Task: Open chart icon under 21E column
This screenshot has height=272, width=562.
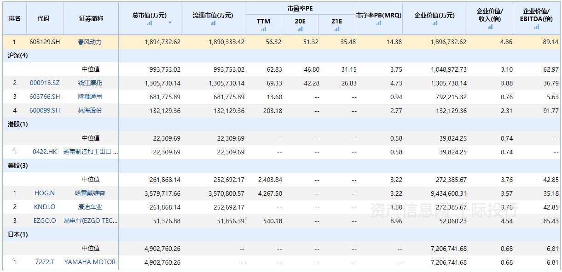Action: point(337,29)
